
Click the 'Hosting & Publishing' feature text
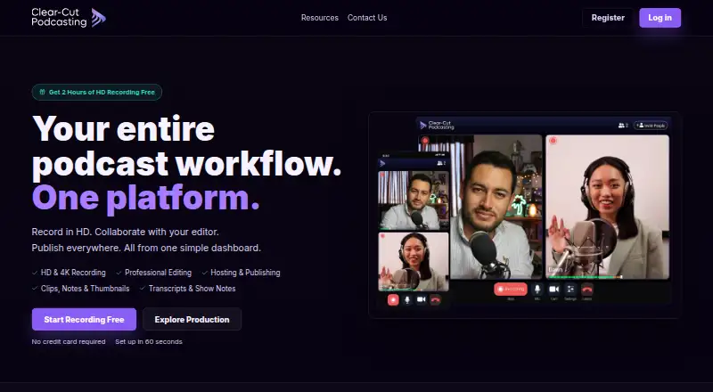click(245, 273)
